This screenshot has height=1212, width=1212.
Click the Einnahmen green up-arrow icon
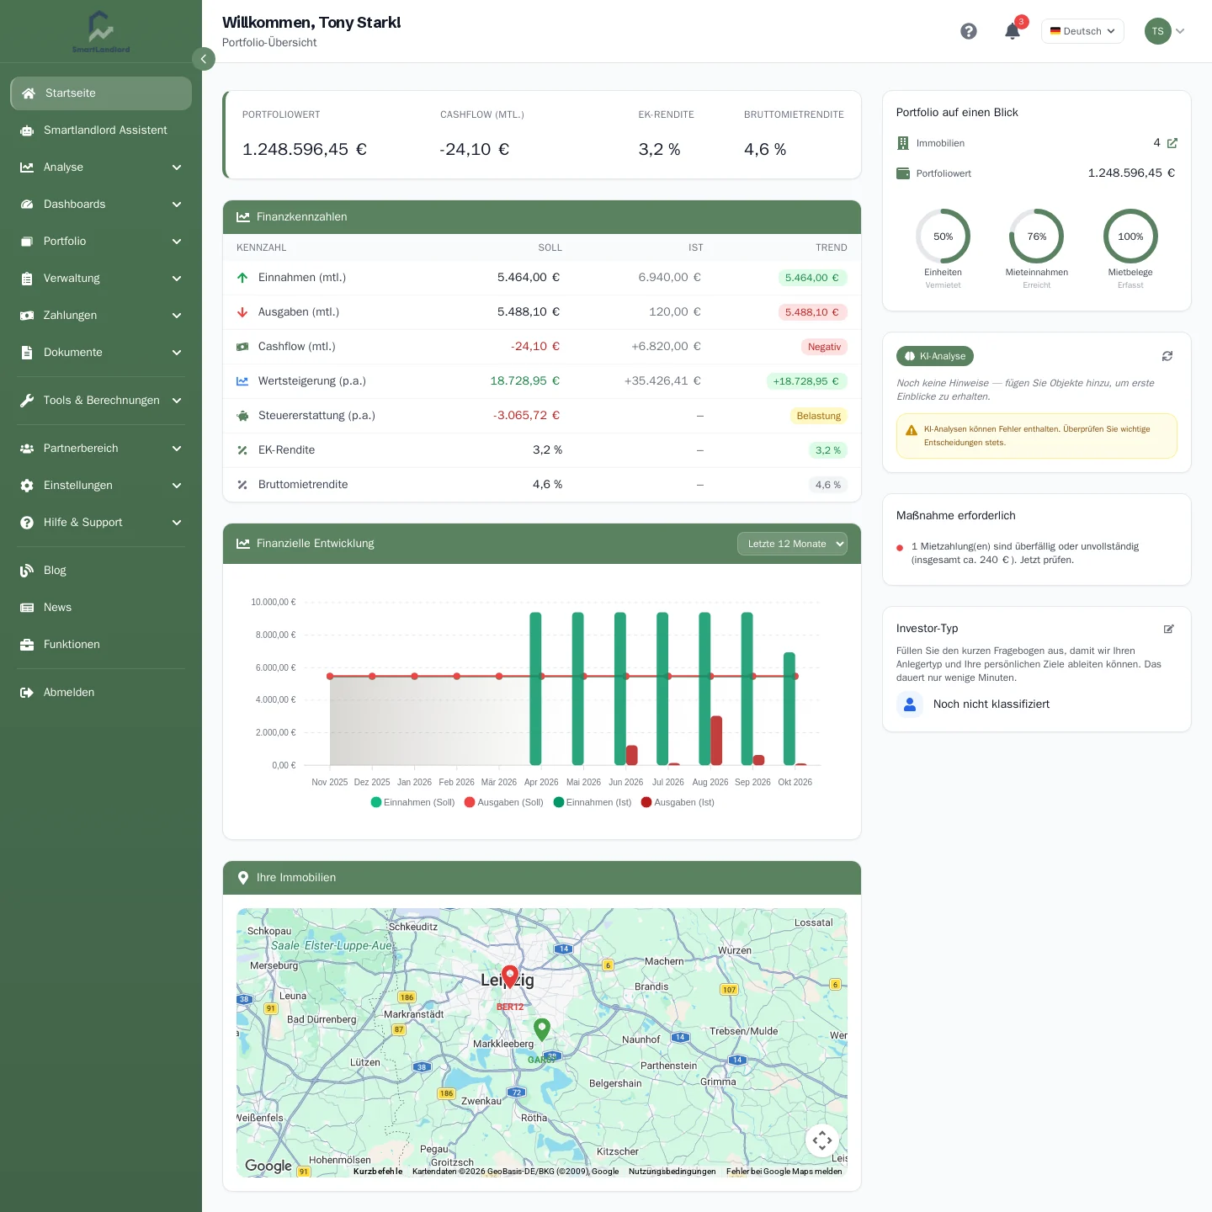[242, 278]
